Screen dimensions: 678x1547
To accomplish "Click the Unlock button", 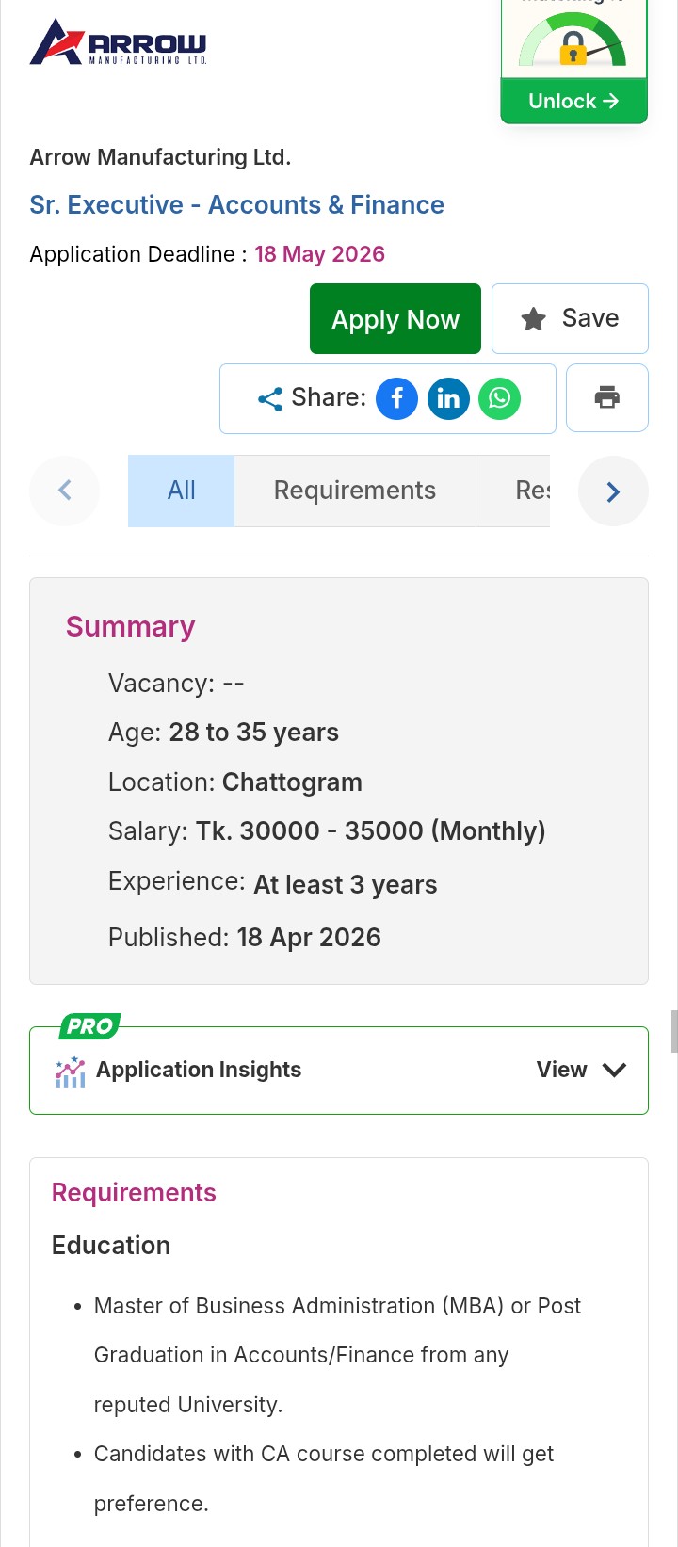I will click(573, 102).
